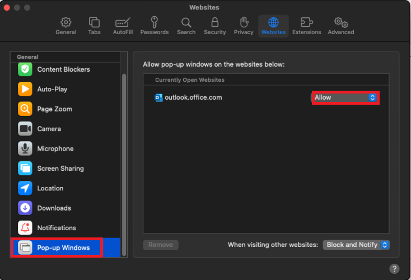
Task: Click the Microphone icon in sidebar
Action: tap(25, 148)
